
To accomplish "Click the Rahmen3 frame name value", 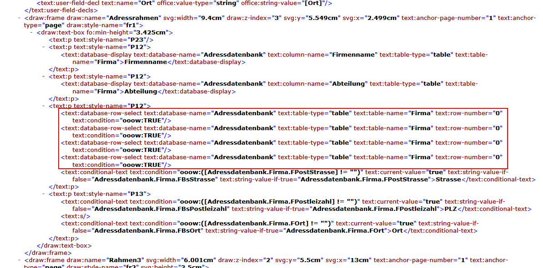I will point(126,260).
